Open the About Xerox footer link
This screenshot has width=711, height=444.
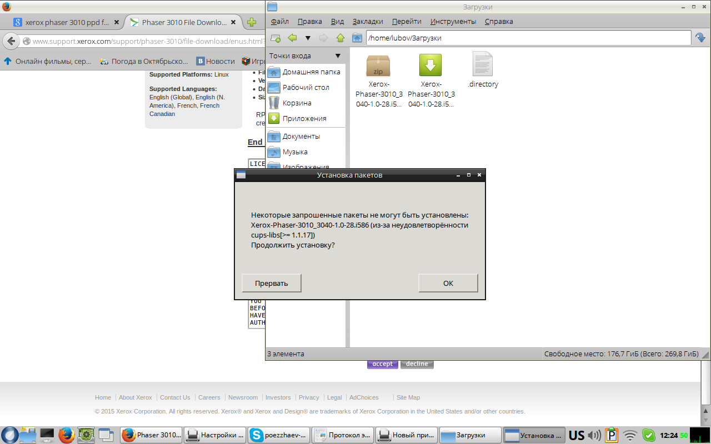coord(136,397)
